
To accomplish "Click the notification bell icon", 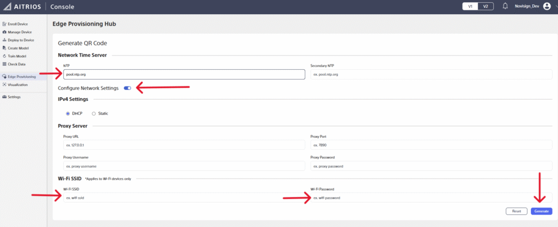I will click(x=505, y=7).
